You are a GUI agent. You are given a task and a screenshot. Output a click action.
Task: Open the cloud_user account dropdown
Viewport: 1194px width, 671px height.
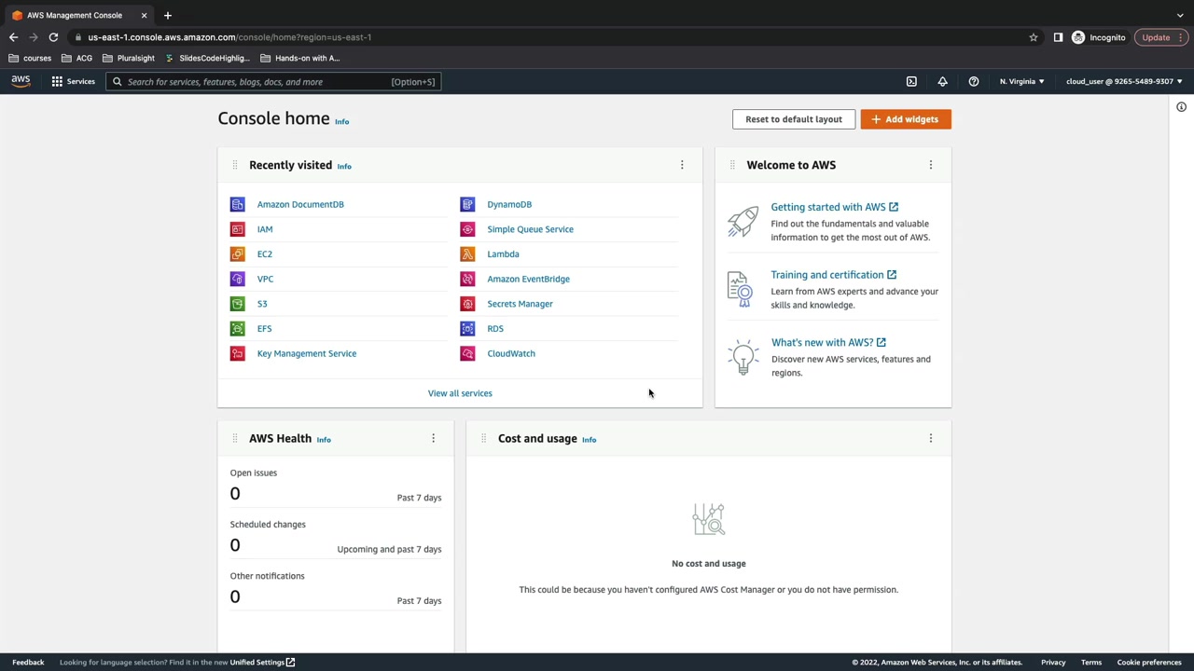(x=1124, y=81)
